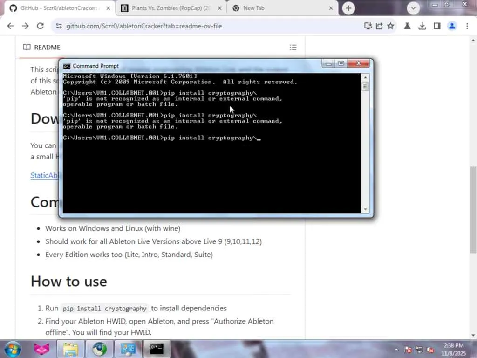Viewport: 477px width, 358px height.
Task: Click 'Every Edition works too' bullet text
Action: click(129, 255)
